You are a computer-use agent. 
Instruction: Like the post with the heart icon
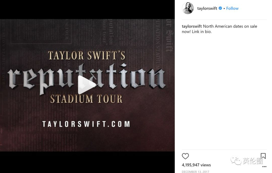click(185, 156)
